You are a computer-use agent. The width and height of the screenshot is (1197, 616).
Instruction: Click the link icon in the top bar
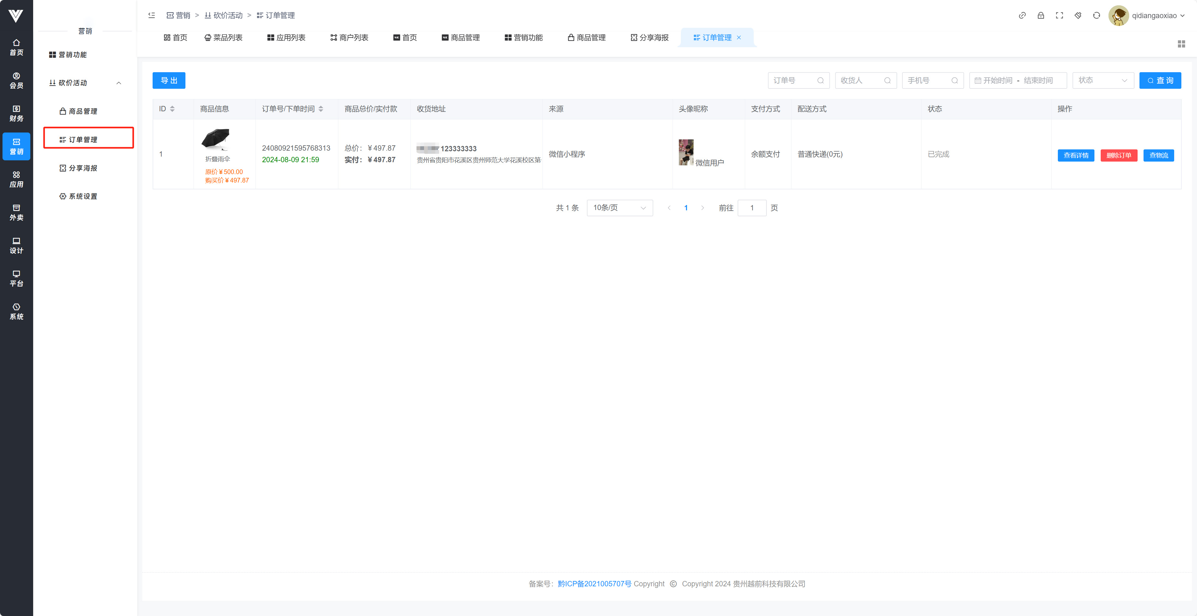1022,15
